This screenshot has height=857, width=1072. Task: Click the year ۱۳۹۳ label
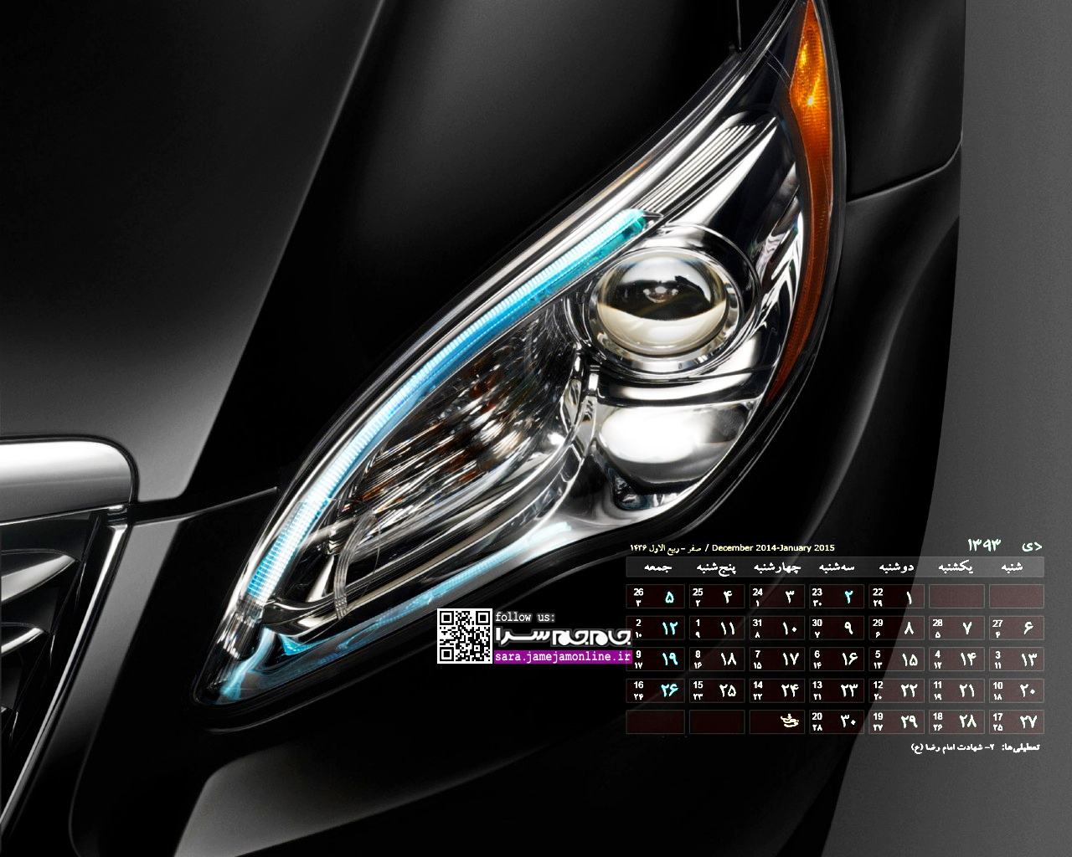coord(985,546)
